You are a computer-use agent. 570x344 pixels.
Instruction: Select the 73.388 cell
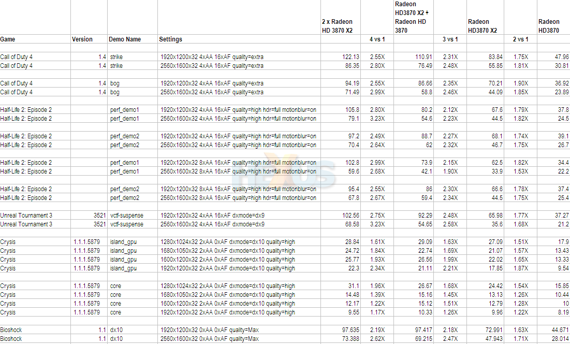point(340,339)
